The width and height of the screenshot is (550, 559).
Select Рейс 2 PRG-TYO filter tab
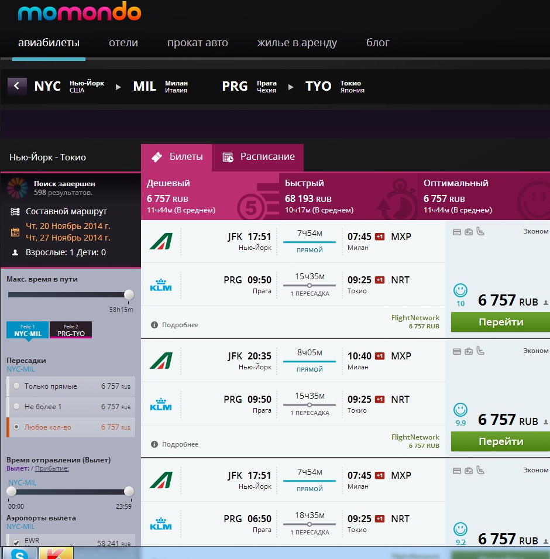(x=71, y=330)
